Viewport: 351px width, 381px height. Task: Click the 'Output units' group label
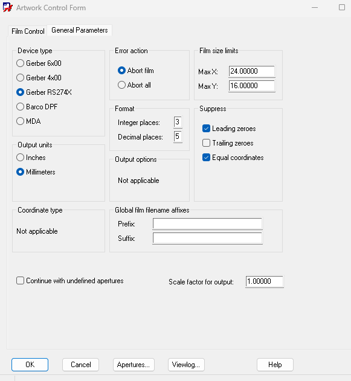click(35, 145)
